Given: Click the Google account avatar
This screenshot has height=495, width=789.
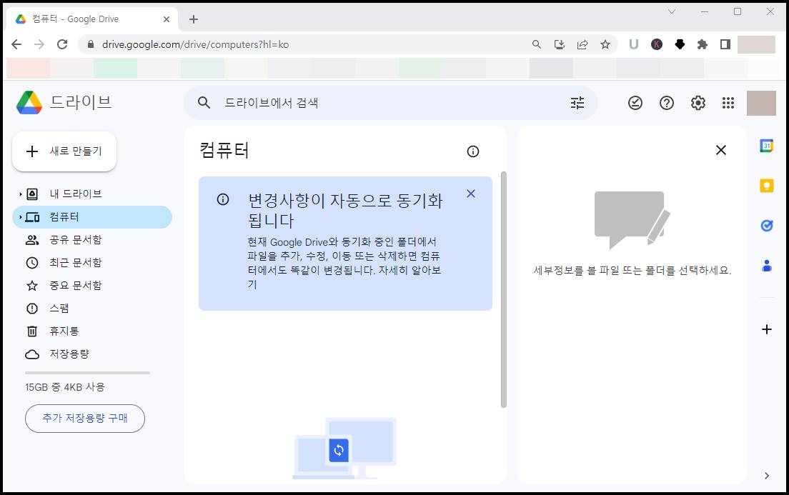Looking at the screenshot, I should (761, 103).
